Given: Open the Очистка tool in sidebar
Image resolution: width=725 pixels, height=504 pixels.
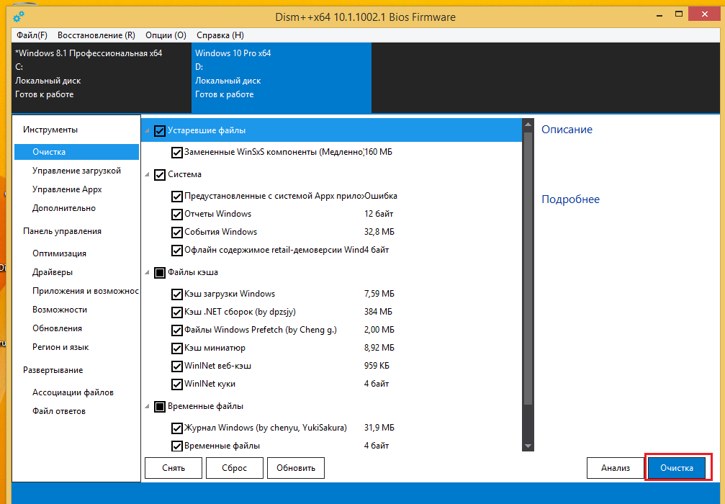Looking at the screenshot, I should click(x=77, y=152).
